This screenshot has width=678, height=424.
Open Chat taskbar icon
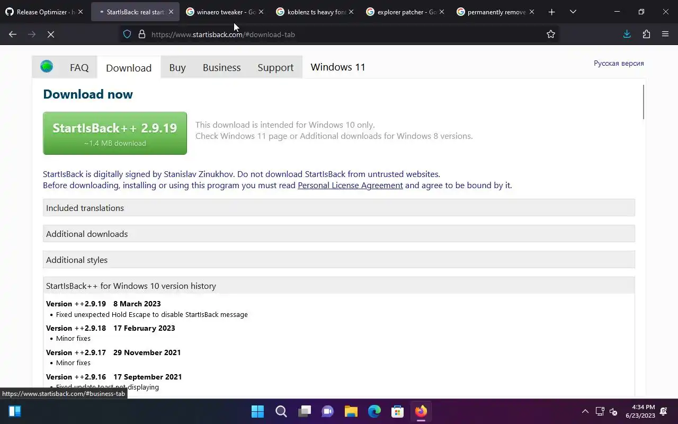click(x=327, y=411)
